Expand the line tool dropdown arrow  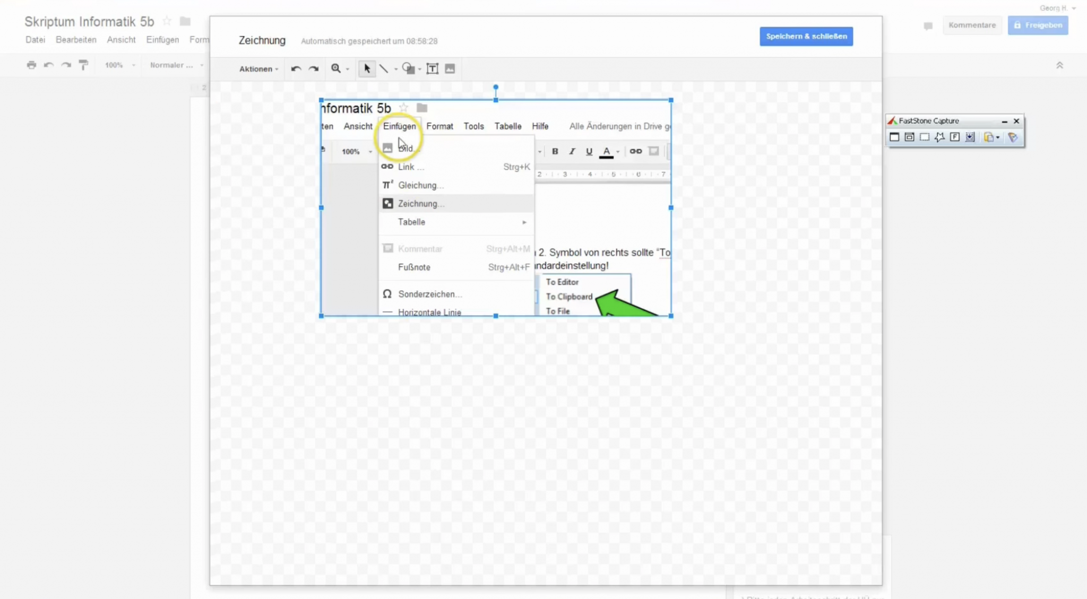click(x=396, y=69)
